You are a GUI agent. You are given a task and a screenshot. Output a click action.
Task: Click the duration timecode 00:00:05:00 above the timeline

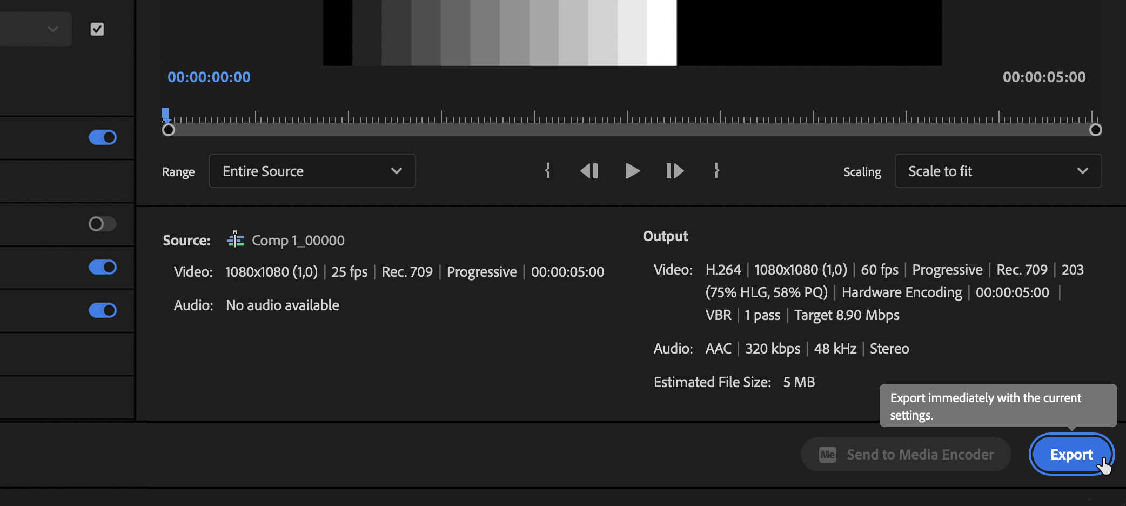[x=1044, y=77]
